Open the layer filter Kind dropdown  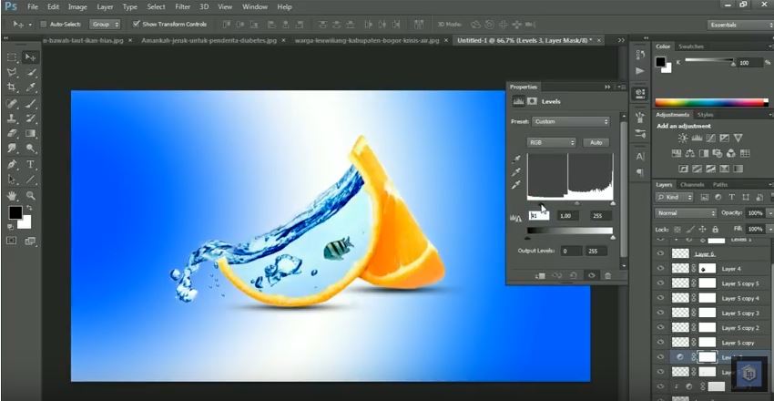pos(674,197)
